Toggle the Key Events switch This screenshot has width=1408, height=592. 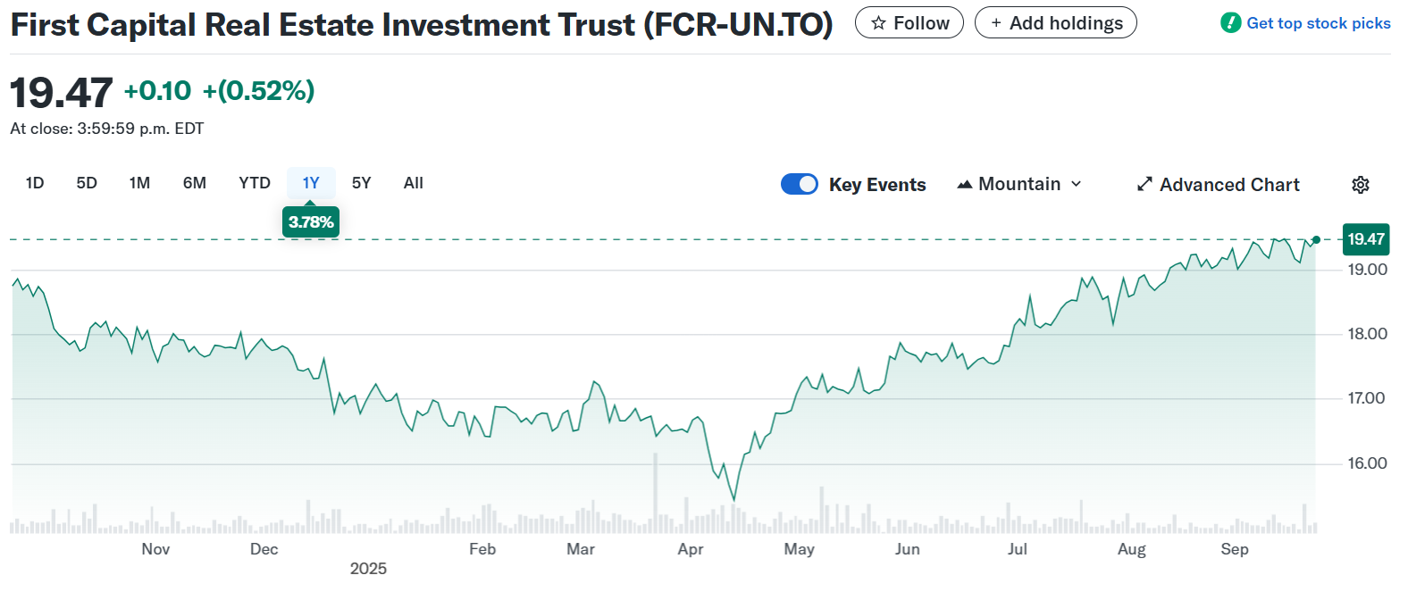pyautogui.click(x=800, y=184)
